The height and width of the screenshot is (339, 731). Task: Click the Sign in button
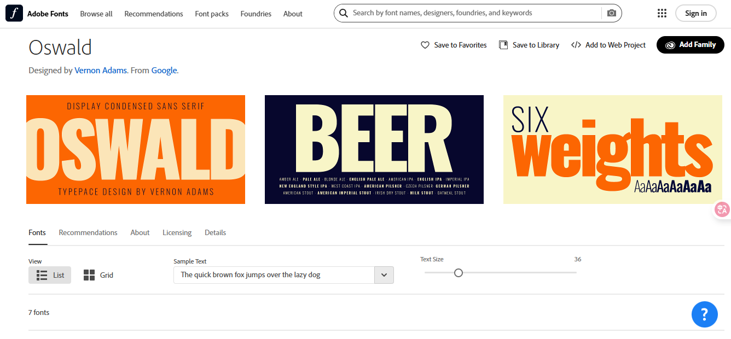pos(695,13)
